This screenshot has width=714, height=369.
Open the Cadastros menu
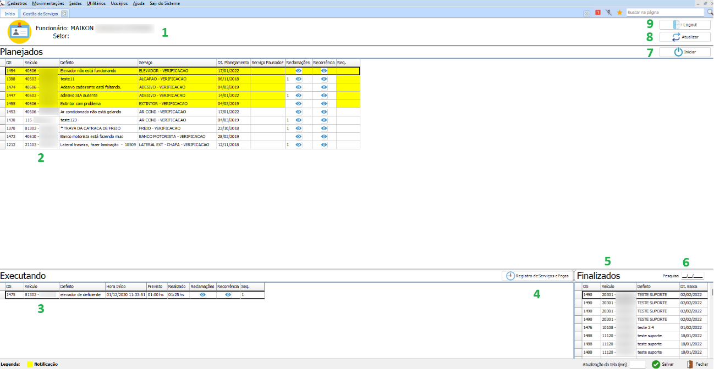17,3
